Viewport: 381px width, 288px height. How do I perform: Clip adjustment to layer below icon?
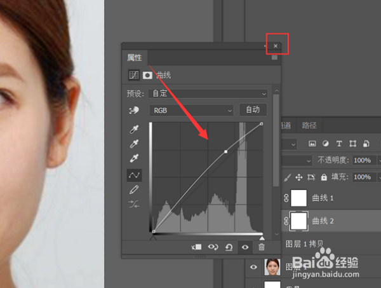(x=196, y=247)
